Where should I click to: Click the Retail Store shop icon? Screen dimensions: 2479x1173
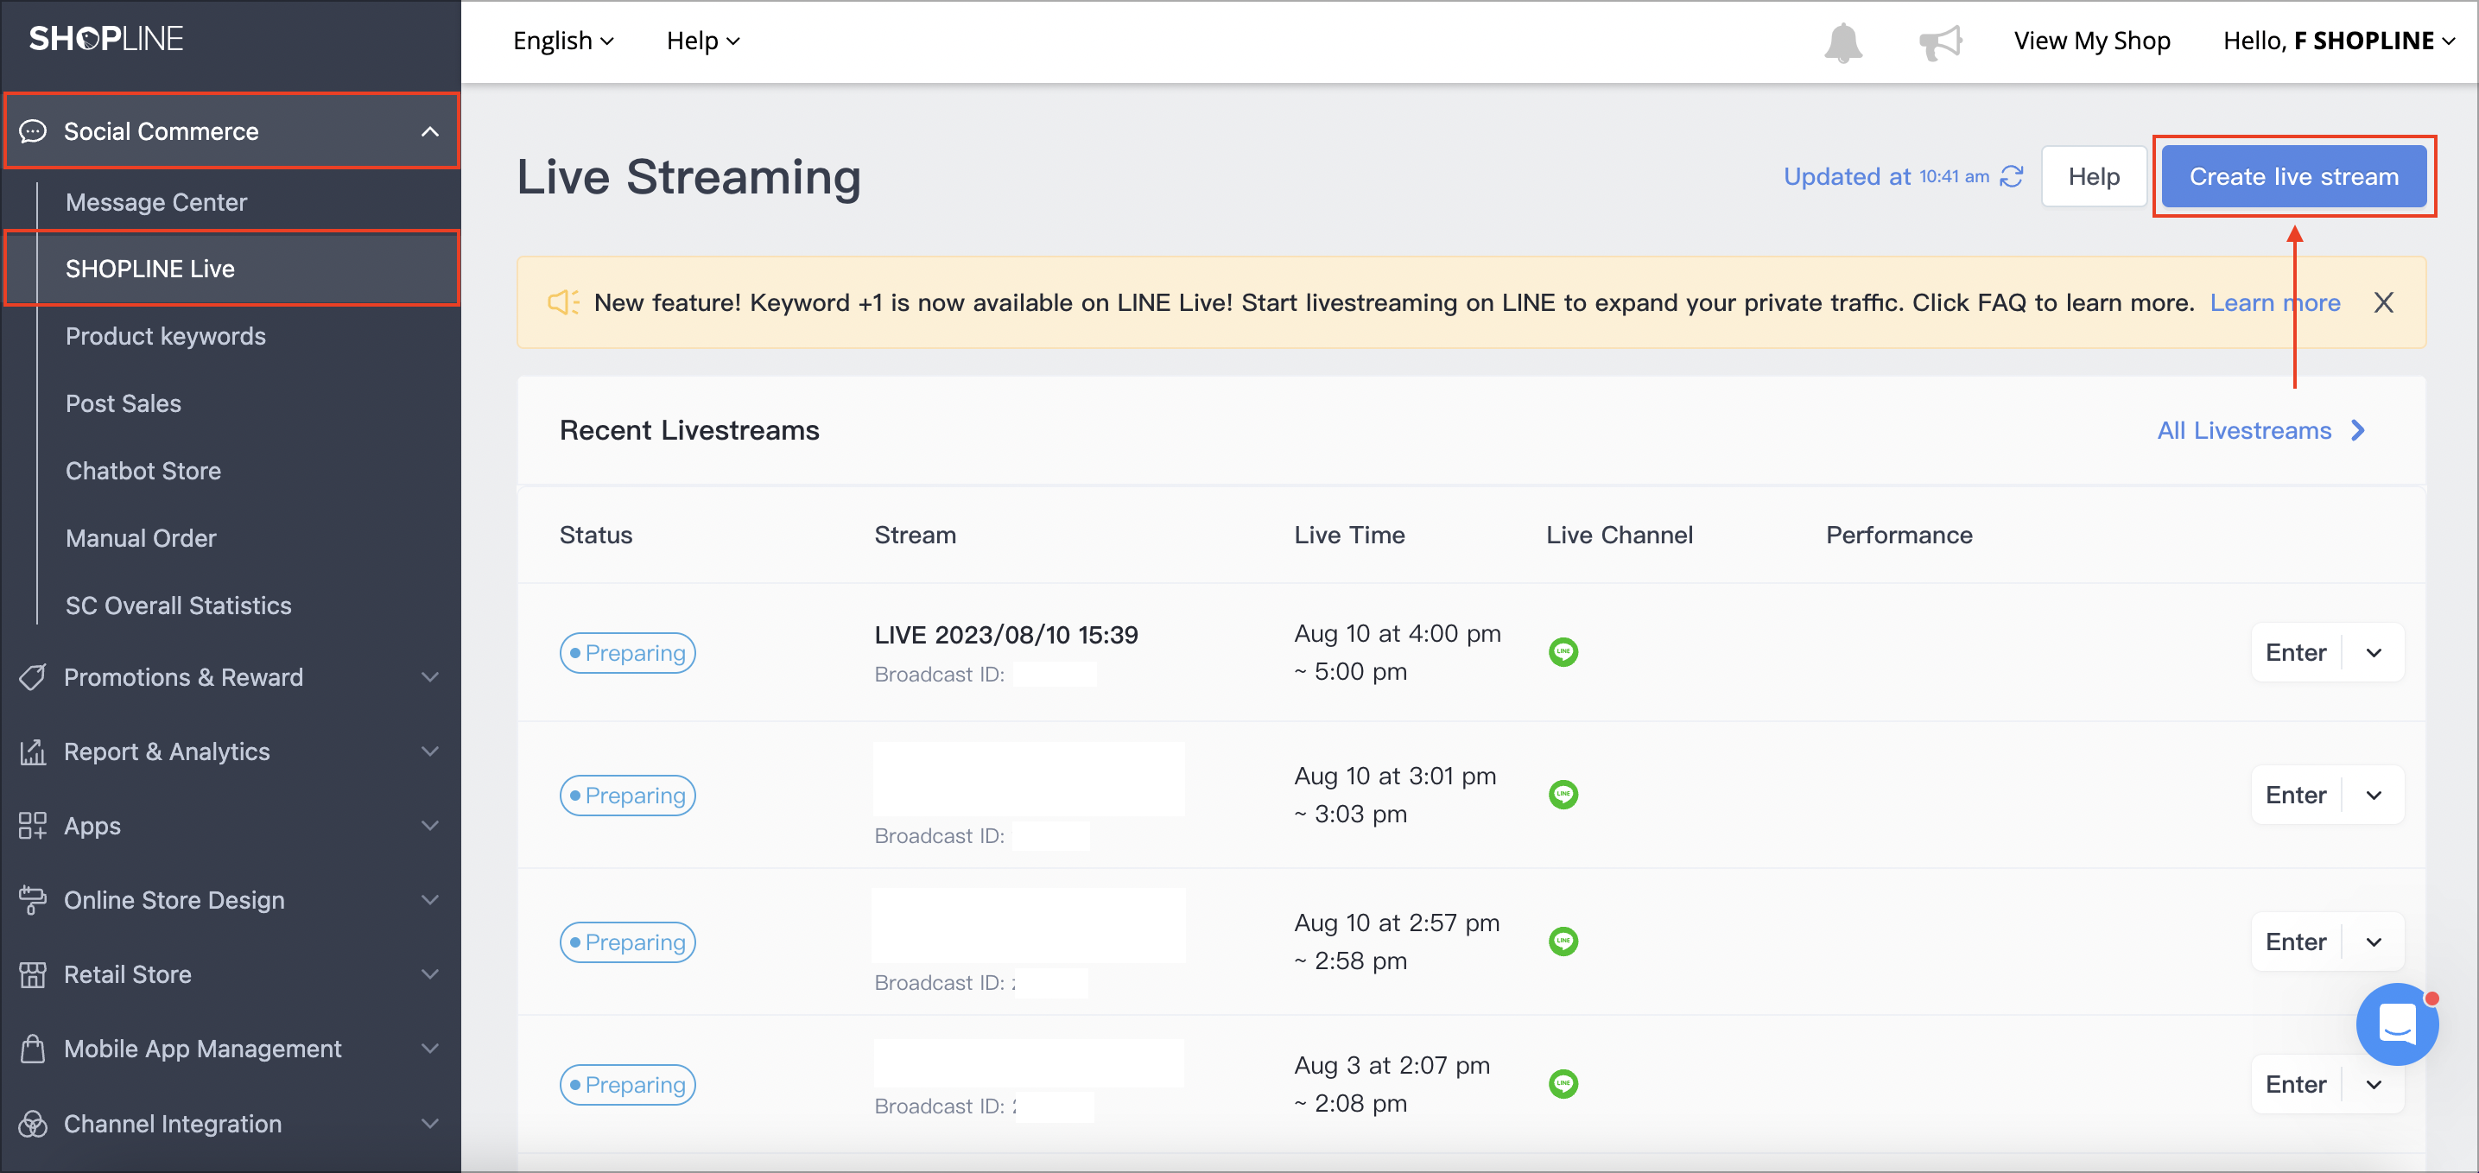coord(33,973)
